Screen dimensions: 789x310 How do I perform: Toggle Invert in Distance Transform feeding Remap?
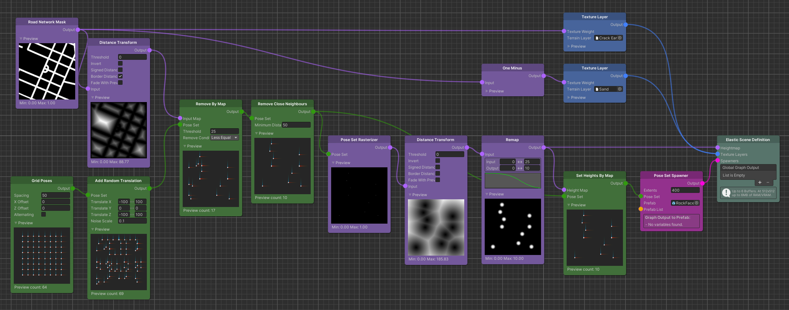coord(438,161)
